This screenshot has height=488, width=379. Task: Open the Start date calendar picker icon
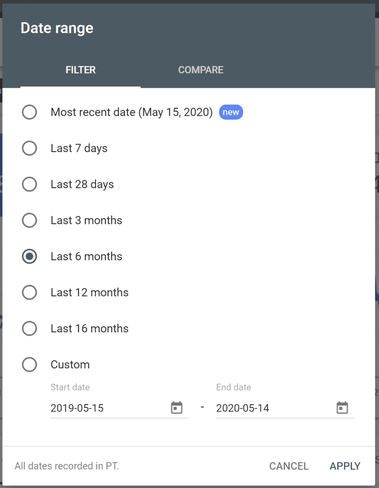pyautogui.click(x=176, y=408)
